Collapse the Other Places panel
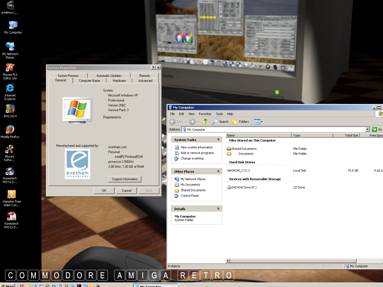 pos(218,172)
